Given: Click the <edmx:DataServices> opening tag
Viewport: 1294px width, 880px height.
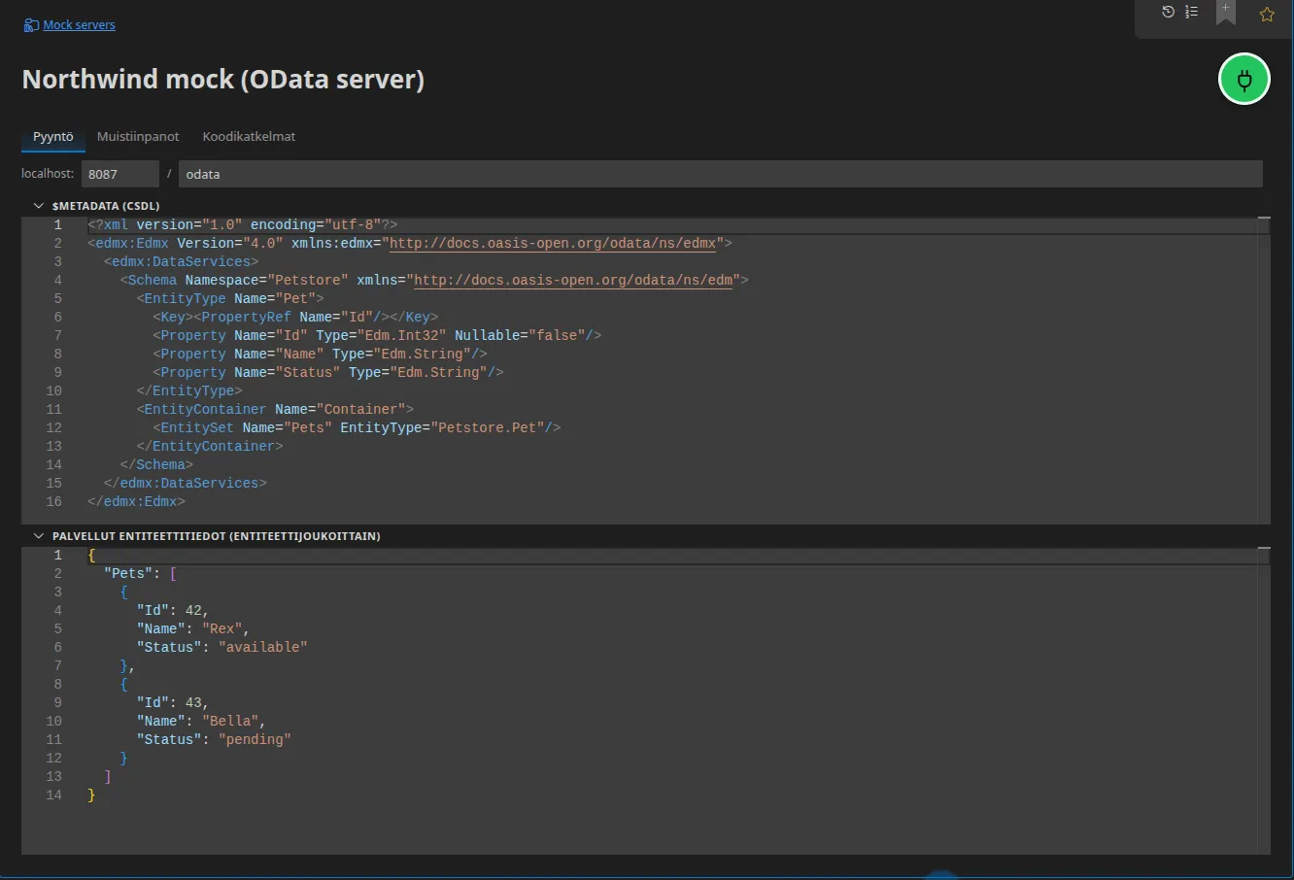Looking at the screenshot, I should tap(181, 261).
